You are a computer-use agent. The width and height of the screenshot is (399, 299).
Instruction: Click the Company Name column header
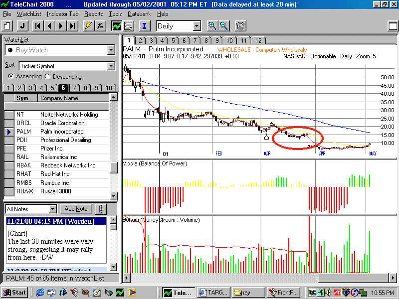73,98
